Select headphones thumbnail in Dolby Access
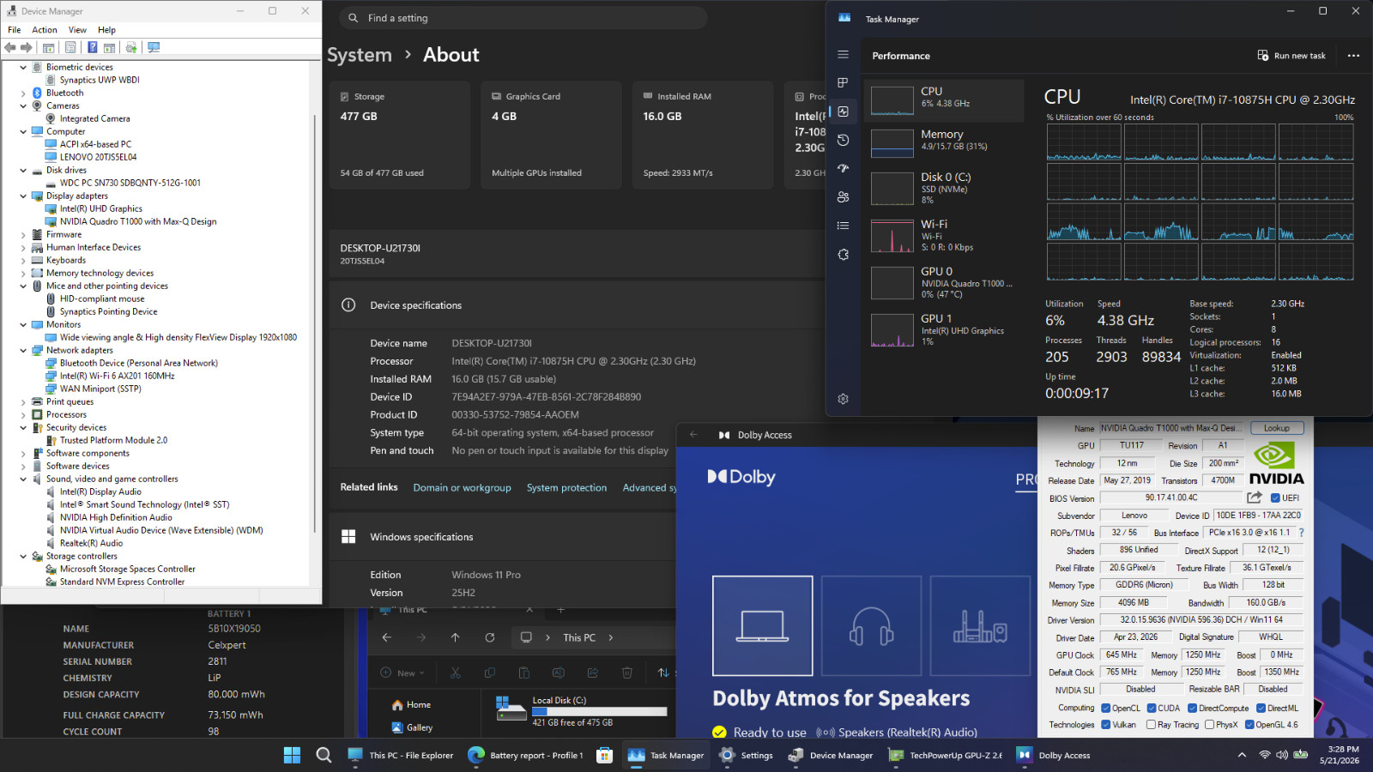 click(x=871, y=625)
